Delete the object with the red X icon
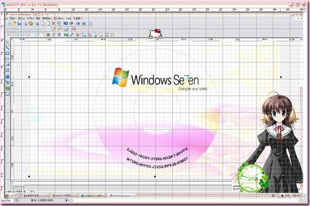 tap(53, 24)
